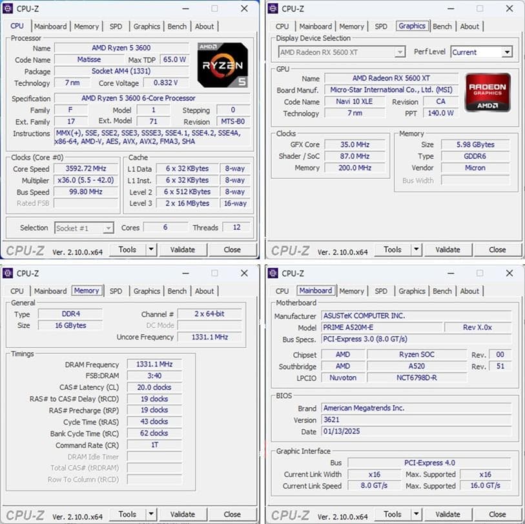525x524 pixels.
Task: Open the About tab in the Memory window
Action: pyautogui.click(x=204, y=291)
